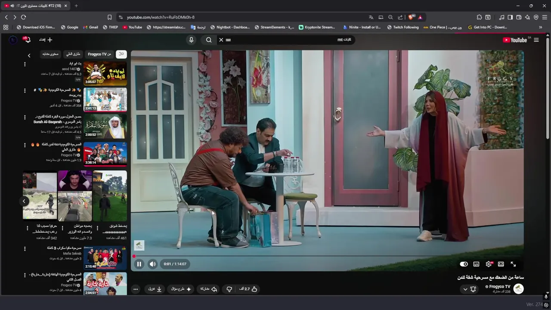Image resolution: width=551 pixels, height=310 pixels.
Task: Enter fullscreen mode in the player
Action: tap(513, 264)
